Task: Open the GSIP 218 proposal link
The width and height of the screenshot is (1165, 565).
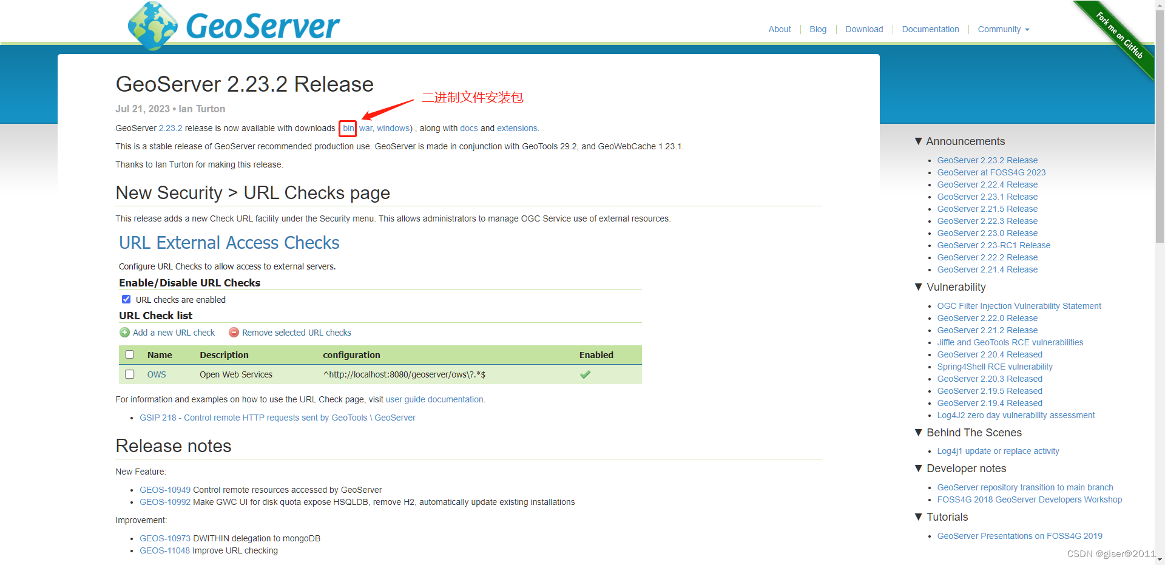Action: (x=277, y=418)
